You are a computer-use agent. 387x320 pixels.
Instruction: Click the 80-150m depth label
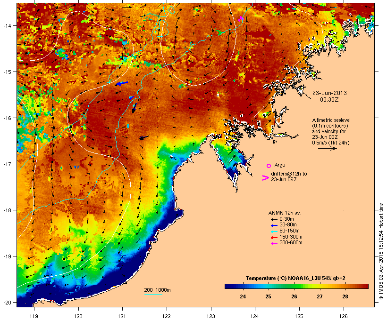(289, 231)
